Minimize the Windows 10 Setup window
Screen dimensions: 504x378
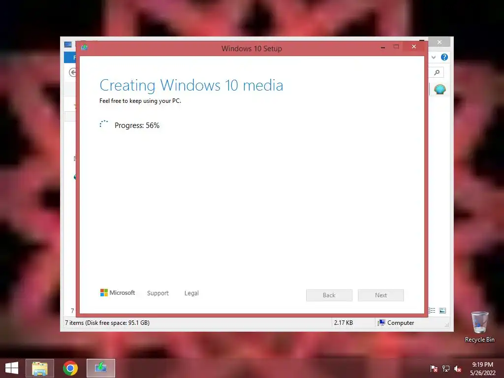point(383,47)
